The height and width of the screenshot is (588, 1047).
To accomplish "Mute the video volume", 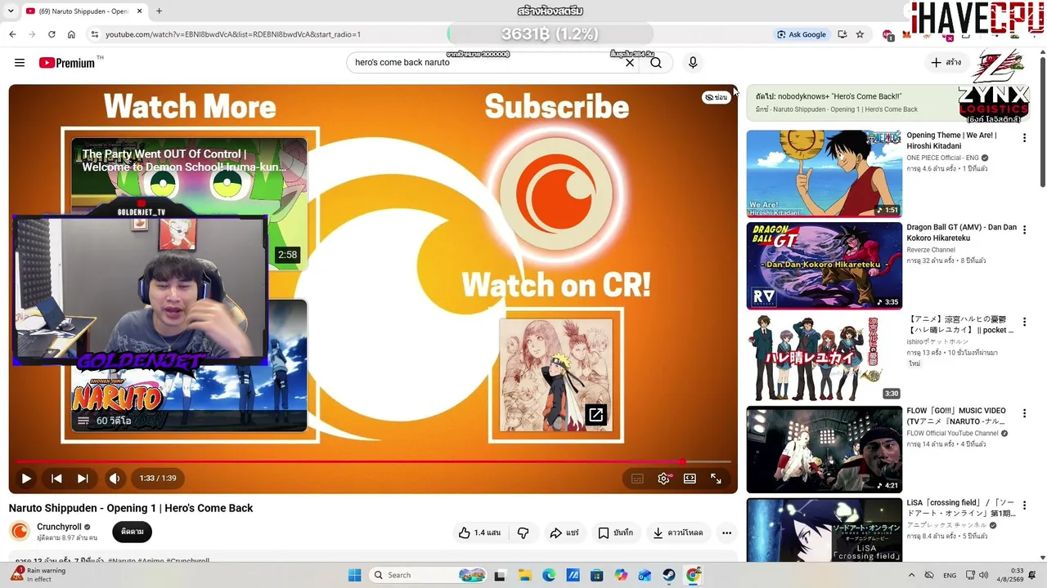I will pyautogui.click(x=115, y=479).
